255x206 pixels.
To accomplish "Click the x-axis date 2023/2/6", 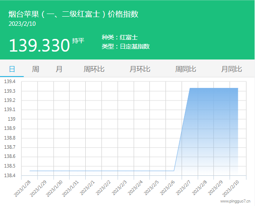I will [168, 188].
